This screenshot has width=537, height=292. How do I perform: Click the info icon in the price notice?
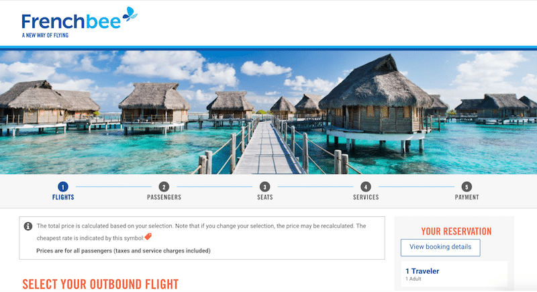pos(28,226)
